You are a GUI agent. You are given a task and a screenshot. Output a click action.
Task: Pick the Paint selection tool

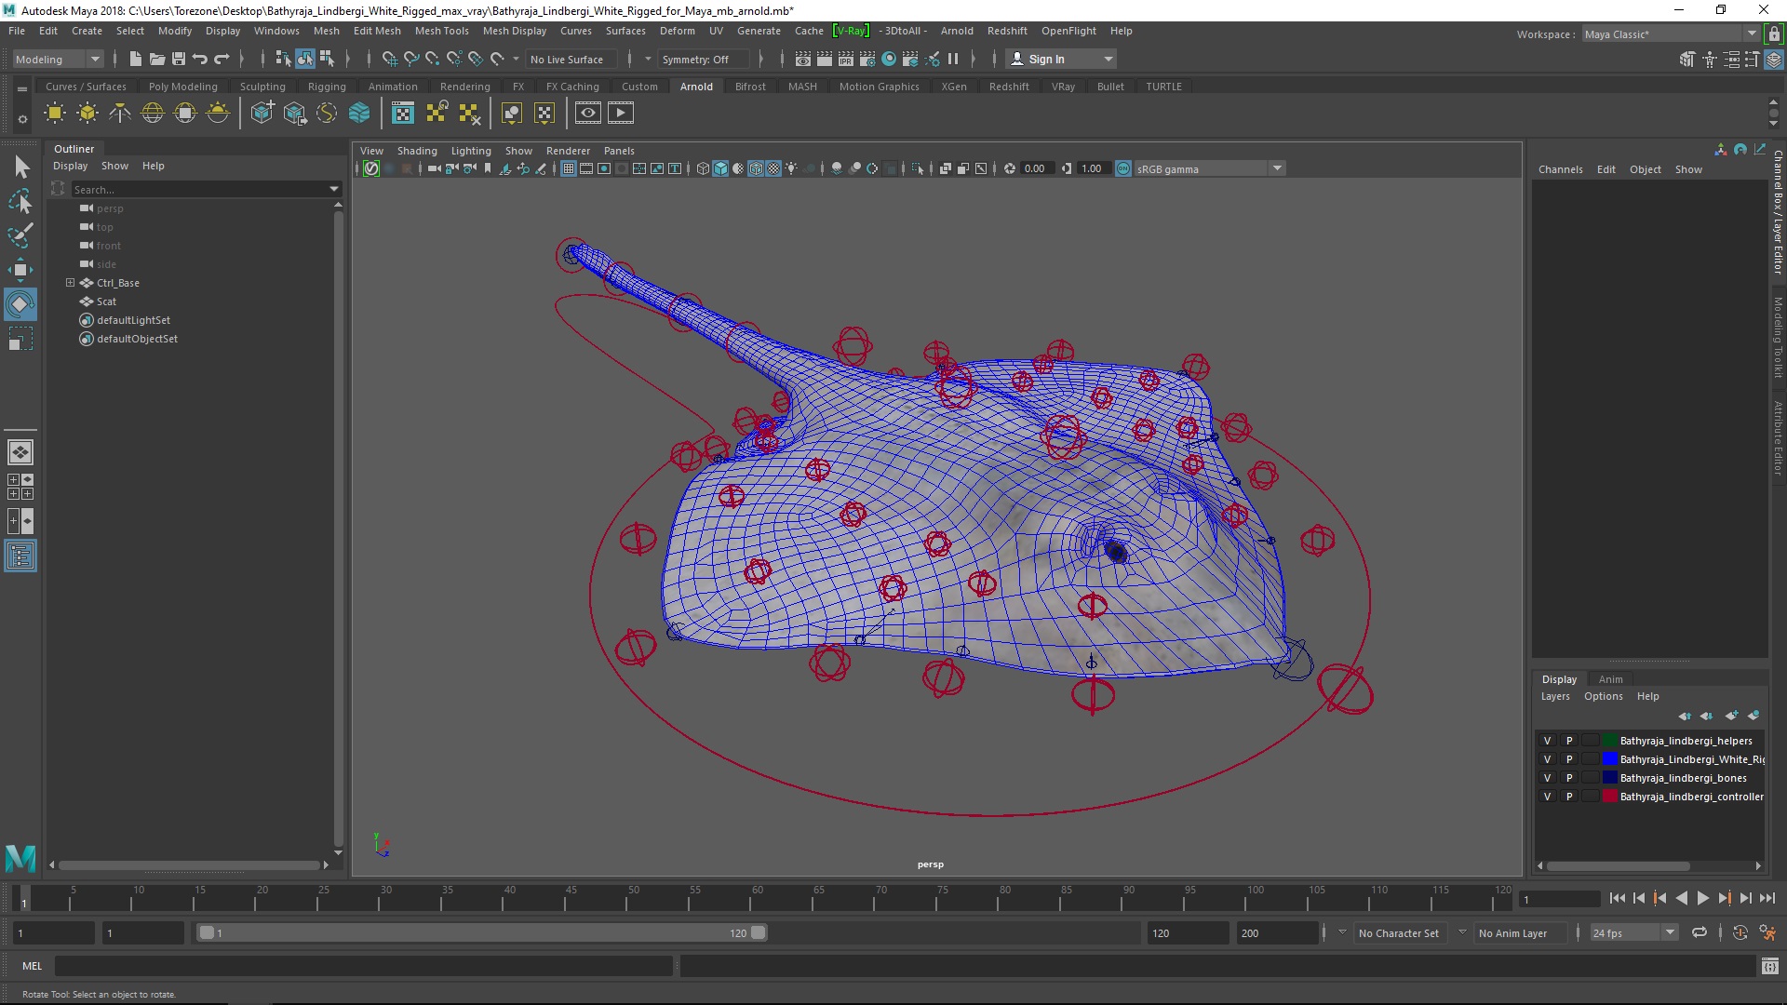[x=20, y=235]
